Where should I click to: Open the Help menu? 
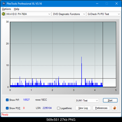coord(17,9)
